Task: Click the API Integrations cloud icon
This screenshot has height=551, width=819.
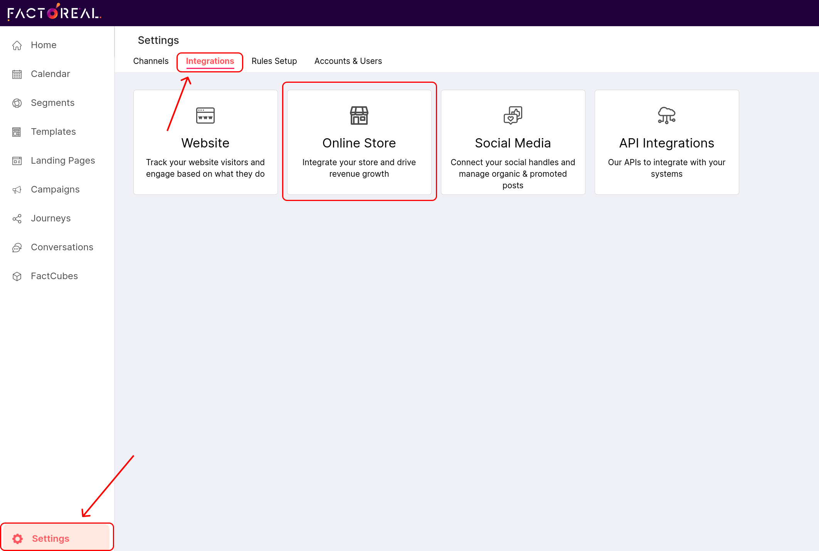Action: click(666, 116)
